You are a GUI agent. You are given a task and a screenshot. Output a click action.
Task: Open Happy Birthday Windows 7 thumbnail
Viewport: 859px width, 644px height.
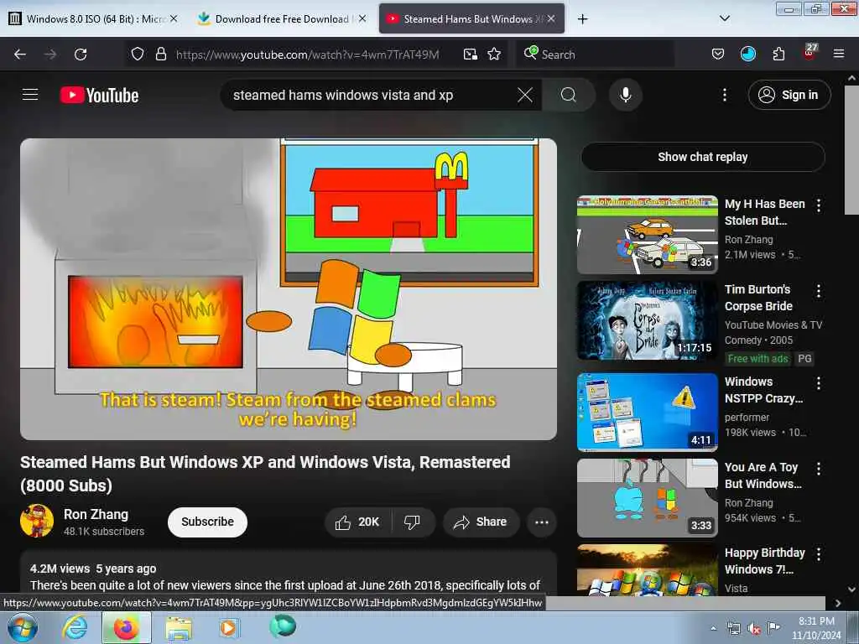pyautogui.click(x=647, y=570)
